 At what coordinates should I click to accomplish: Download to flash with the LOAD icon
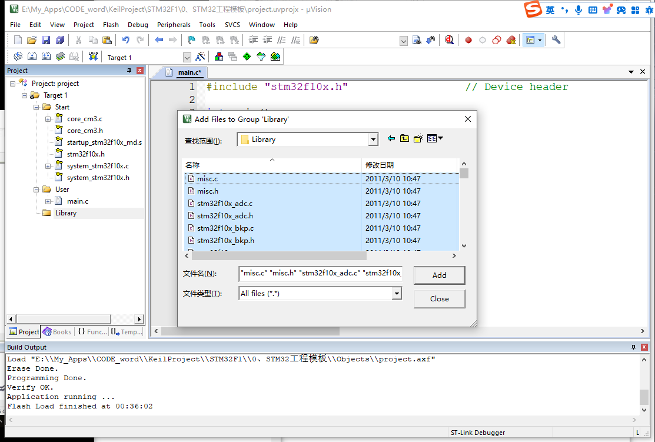[x=93, y=57]
